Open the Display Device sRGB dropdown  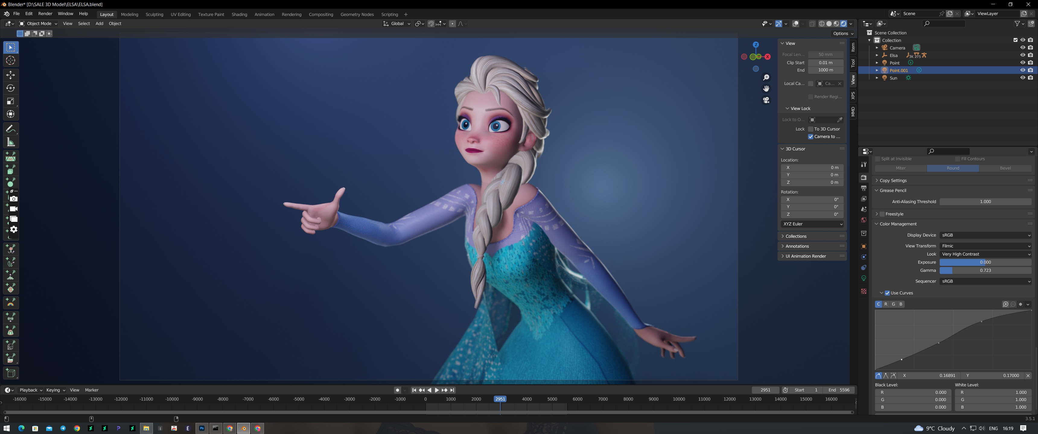(x=985, y=235)
